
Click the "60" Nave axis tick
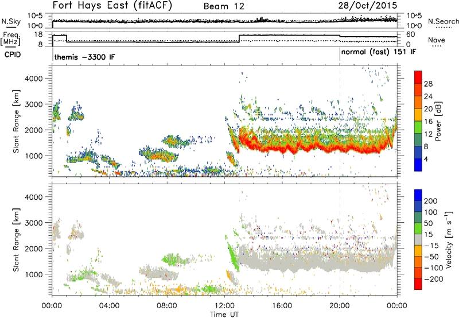tap(411, 34)
